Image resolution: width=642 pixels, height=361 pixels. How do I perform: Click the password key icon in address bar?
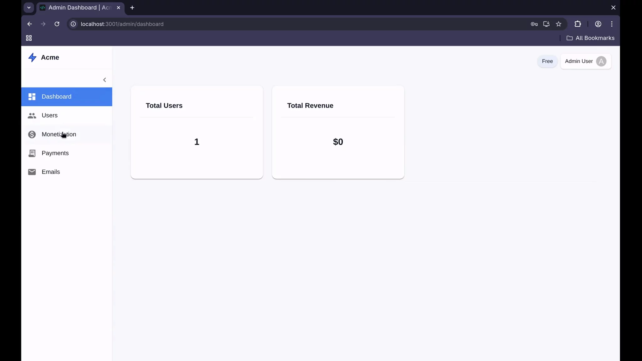coord(534,24)
